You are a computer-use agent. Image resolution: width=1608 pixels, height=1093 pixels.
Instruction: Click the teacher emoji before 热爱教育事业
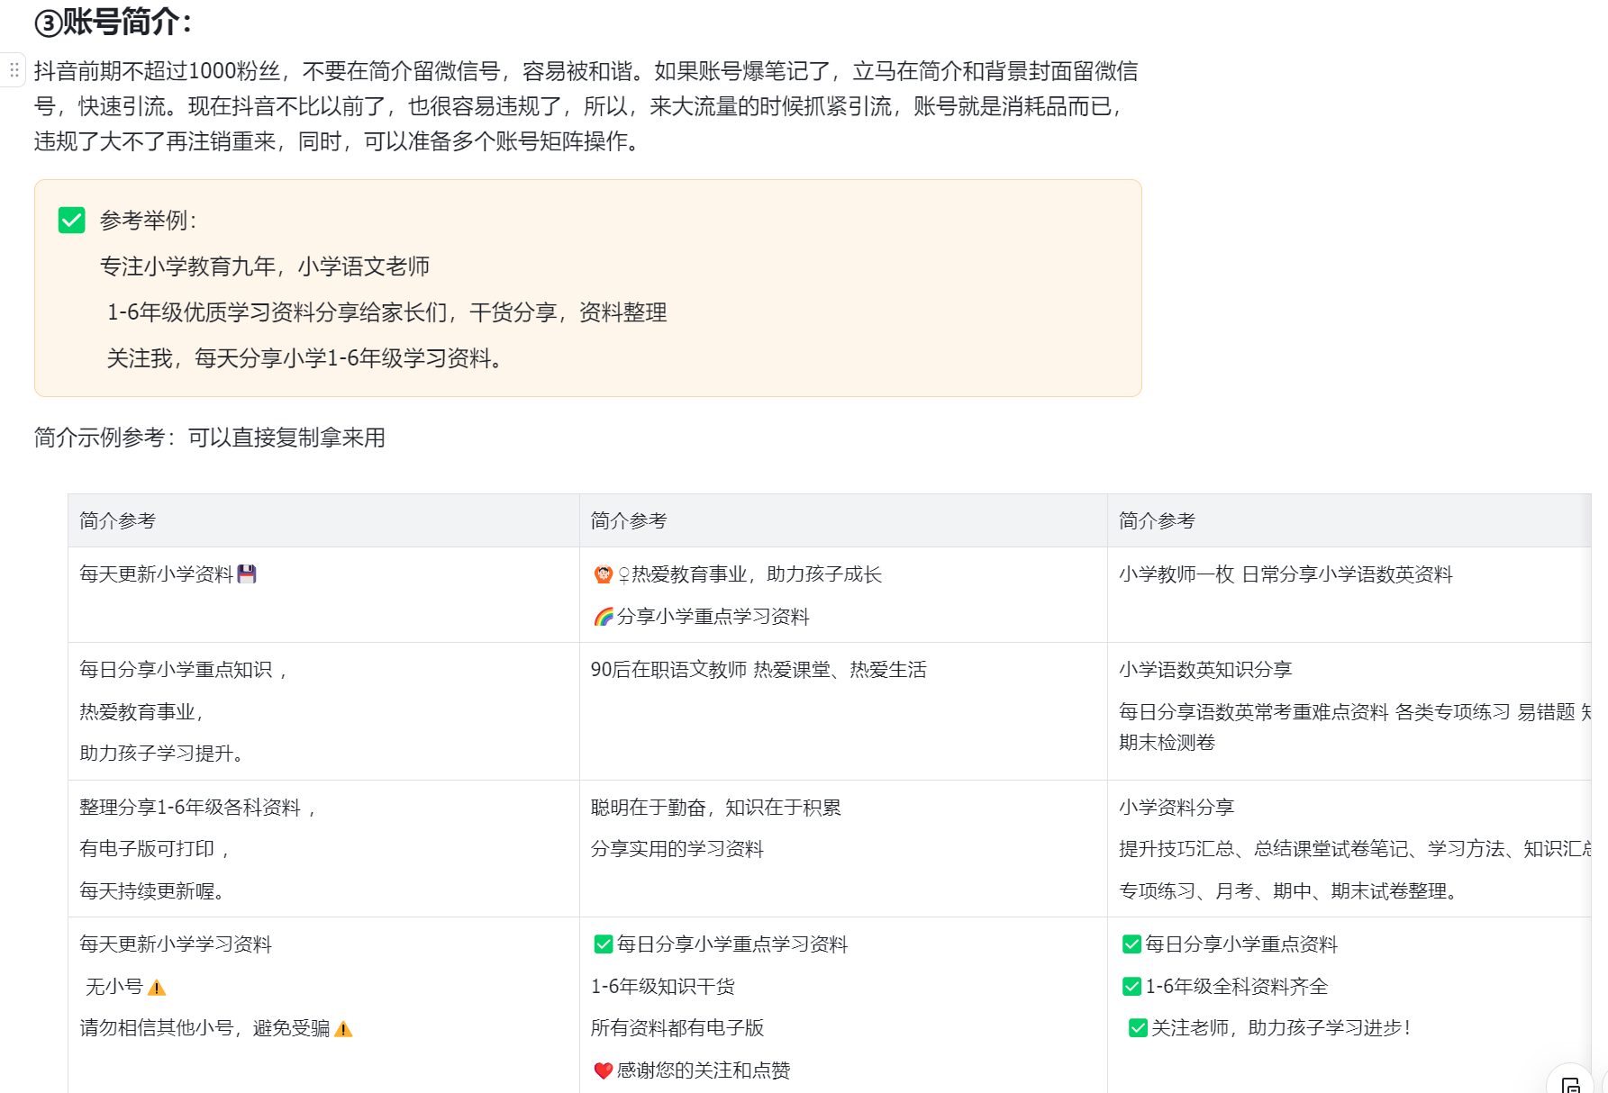[604, 574]
